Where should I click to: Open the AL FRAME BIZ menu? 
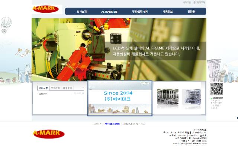109,12
